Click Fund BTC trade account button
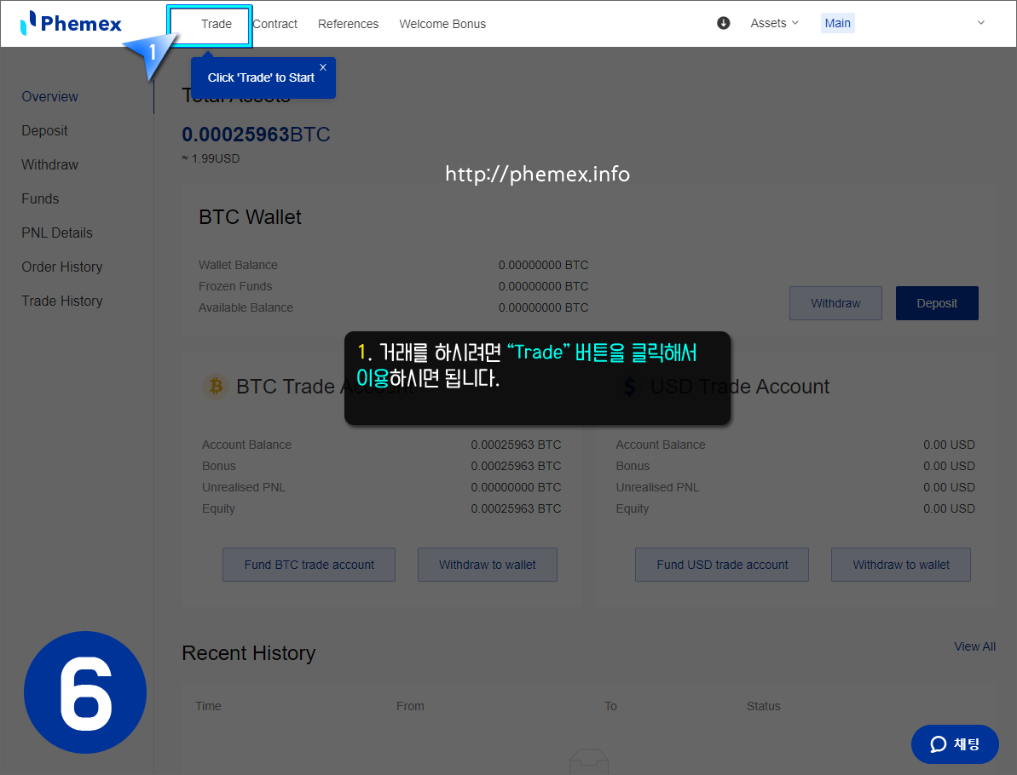Viewport: 1017px width, 775px height. (x=309, y=565)
